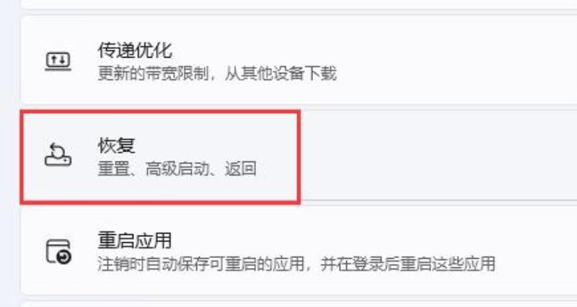577x307 pixels.
Task: Click the word 高级启动 under 恢复
Action: (177, 169)
